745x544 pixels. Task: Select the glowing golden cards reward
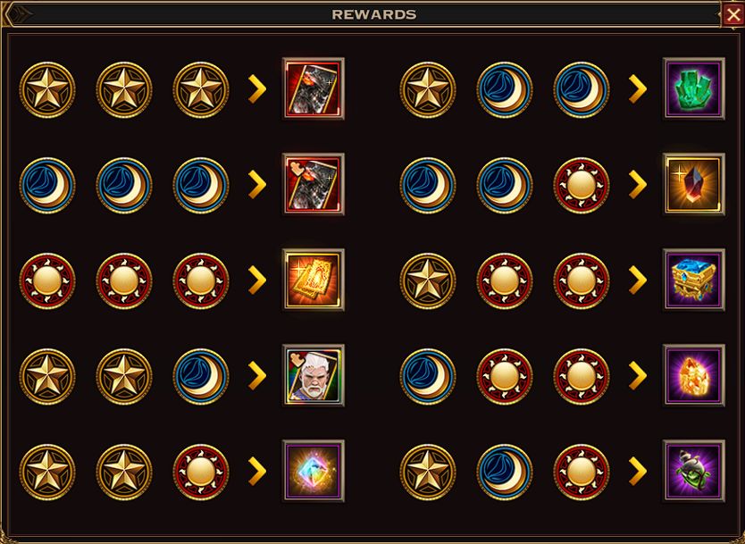[x=314, y=280]
